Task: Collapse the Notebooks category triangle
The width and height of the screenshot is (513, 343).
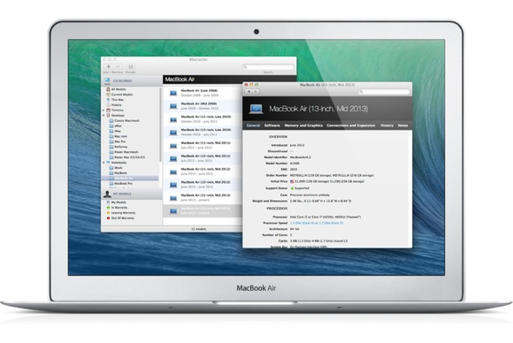Action: point(103,163)
